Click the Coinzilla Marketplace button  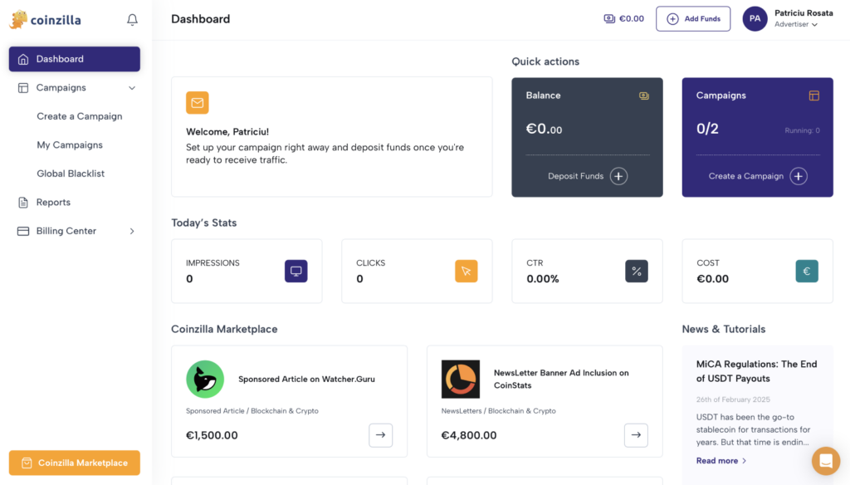pos(74,463)
